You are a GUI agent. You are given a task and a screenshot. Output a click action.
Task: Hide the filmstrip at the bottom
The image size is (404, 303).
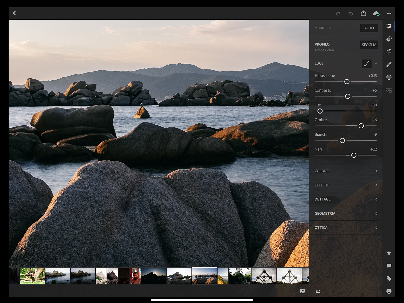click(x=303, y=291)
